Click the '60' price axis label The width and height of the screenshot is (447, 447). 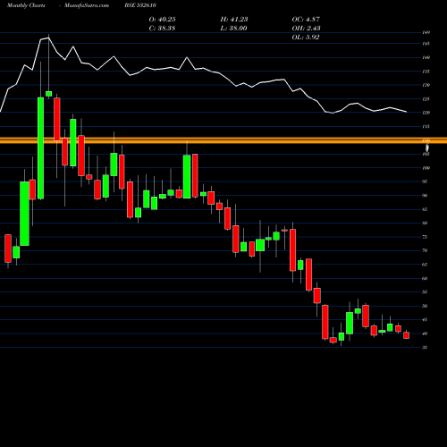pos(425,278)
